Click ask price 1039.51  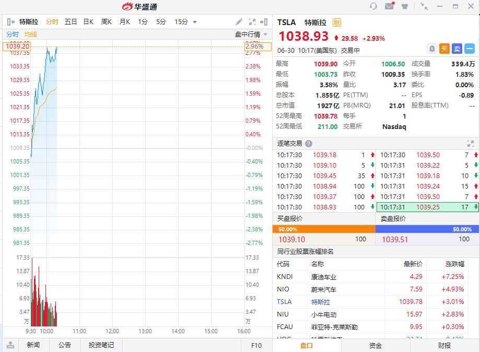[395, 239]
